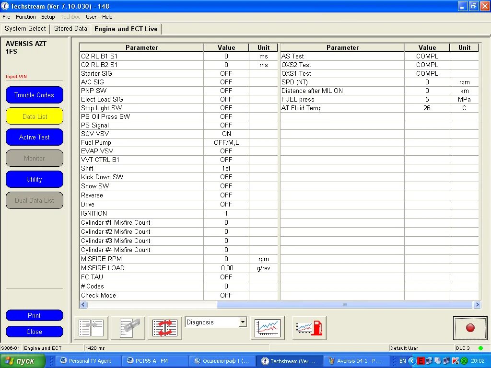491x368 pixels.
Task: Click the data list compare columns icon
Action: (91, 328)
